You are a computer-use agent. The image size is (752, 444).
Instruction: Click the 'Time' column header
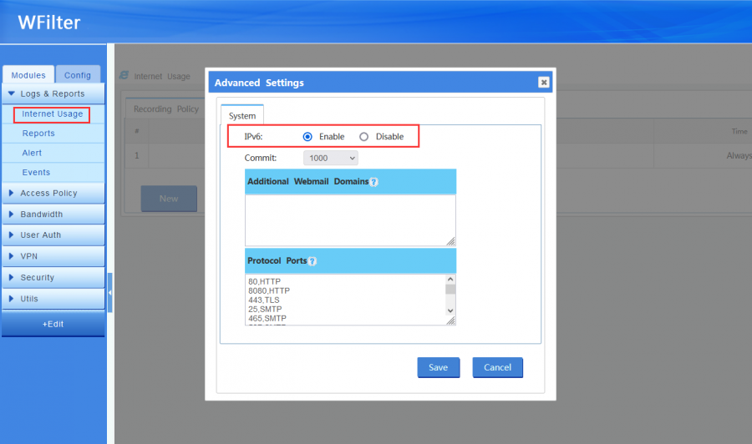click(x=739, y=131)
